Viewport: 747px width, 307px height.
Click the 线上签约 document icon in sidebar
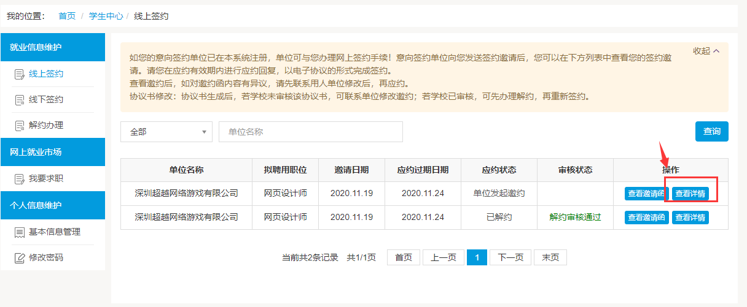pyautogui.click(x=19, y=74)
